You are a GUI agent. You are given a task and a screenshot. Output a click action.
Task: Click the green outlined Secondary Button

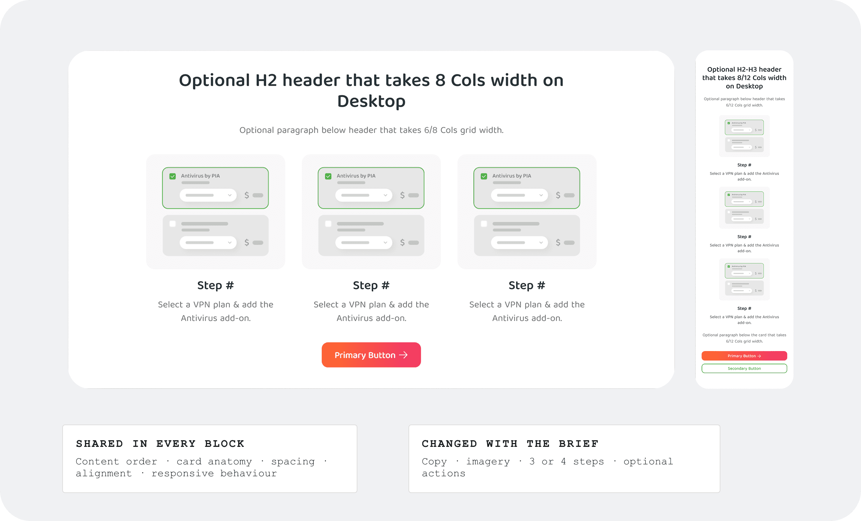[744, 369]
